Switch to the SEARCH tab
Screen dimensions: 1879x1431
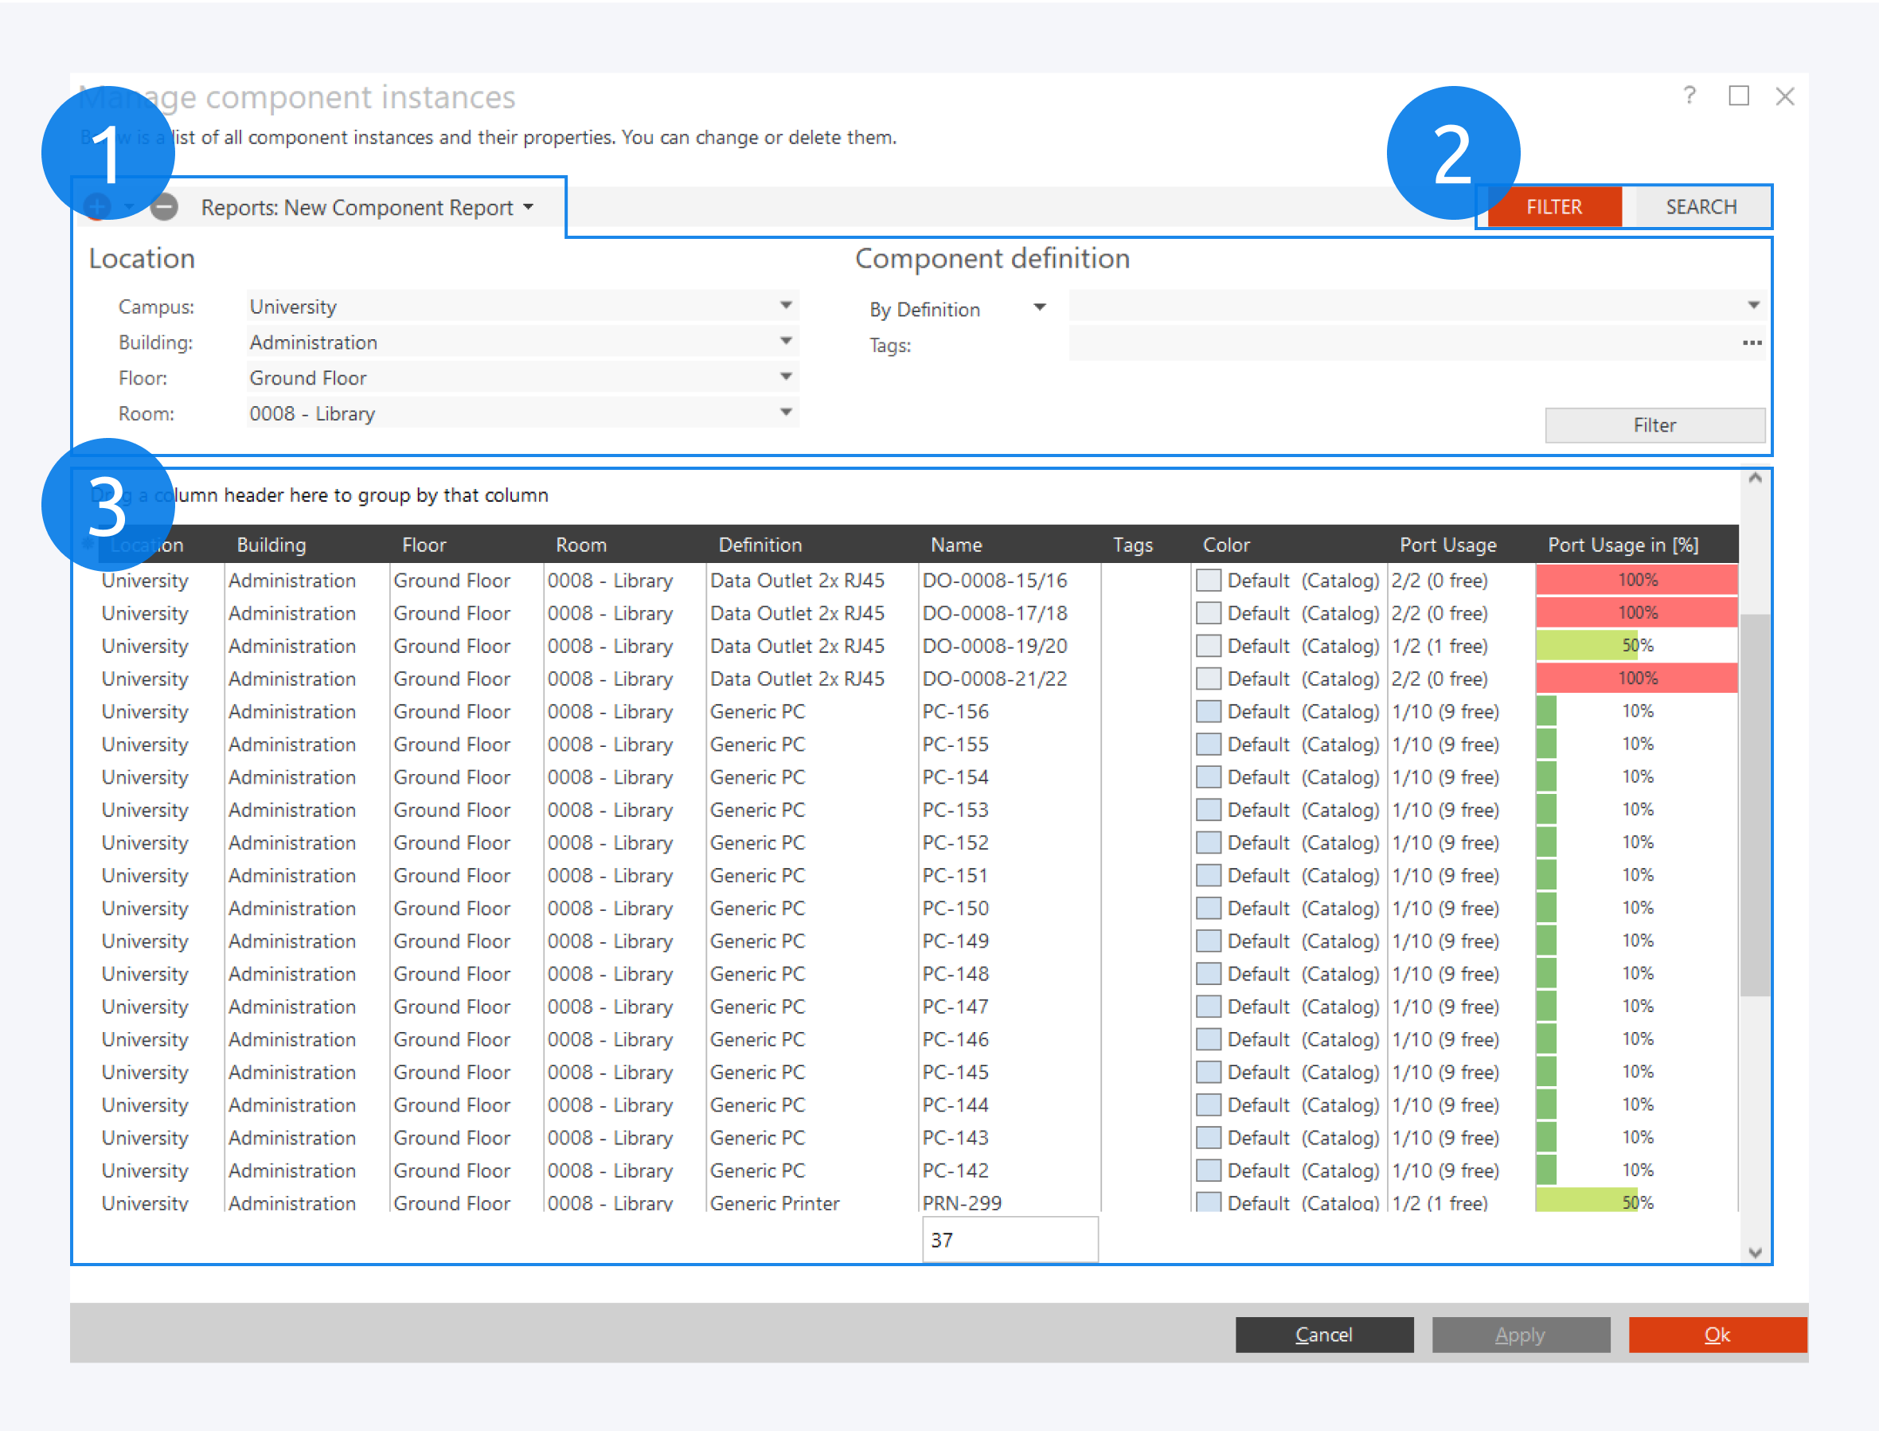pos(1700,207)
